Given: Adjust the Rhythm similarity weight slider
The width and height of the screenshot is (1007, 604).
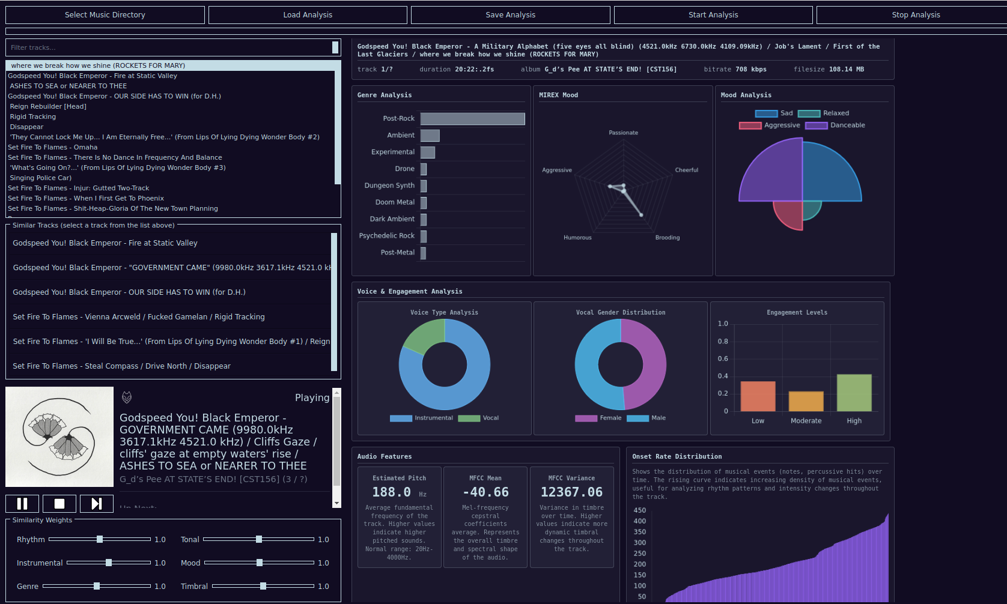Looking at the screenshot, I should coord(100,540).
